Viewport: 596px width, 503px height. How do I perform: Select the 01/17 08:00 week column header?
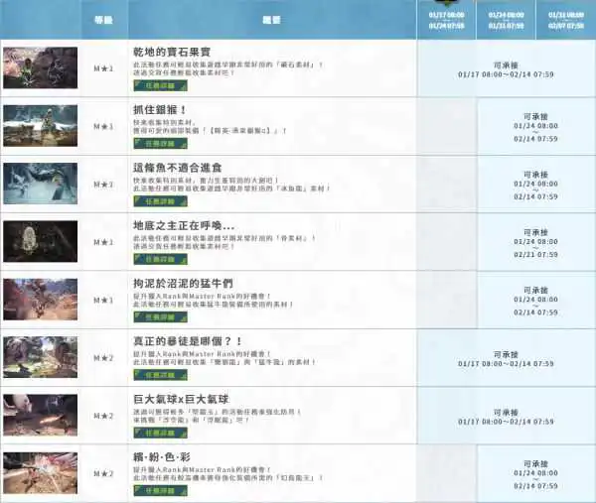coord(446,20)
